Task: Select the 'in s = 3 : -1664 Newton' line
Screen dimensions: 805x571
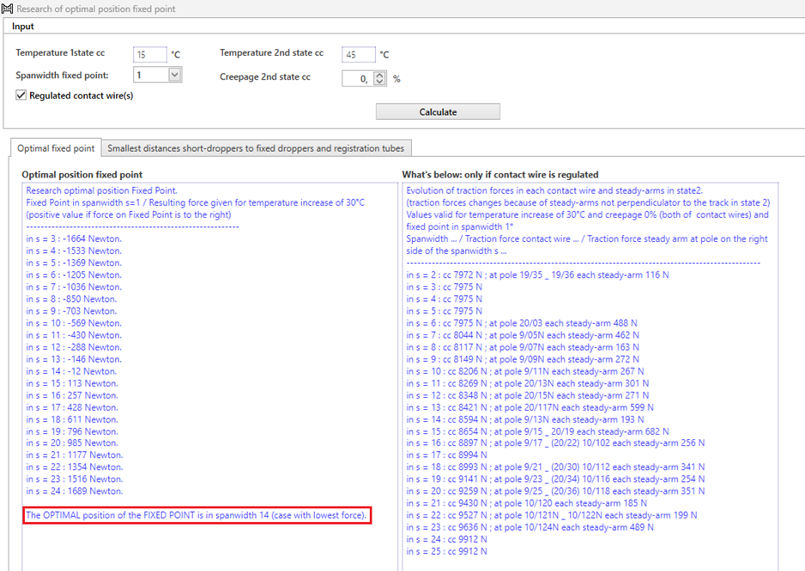Action: tap(74, 238)
